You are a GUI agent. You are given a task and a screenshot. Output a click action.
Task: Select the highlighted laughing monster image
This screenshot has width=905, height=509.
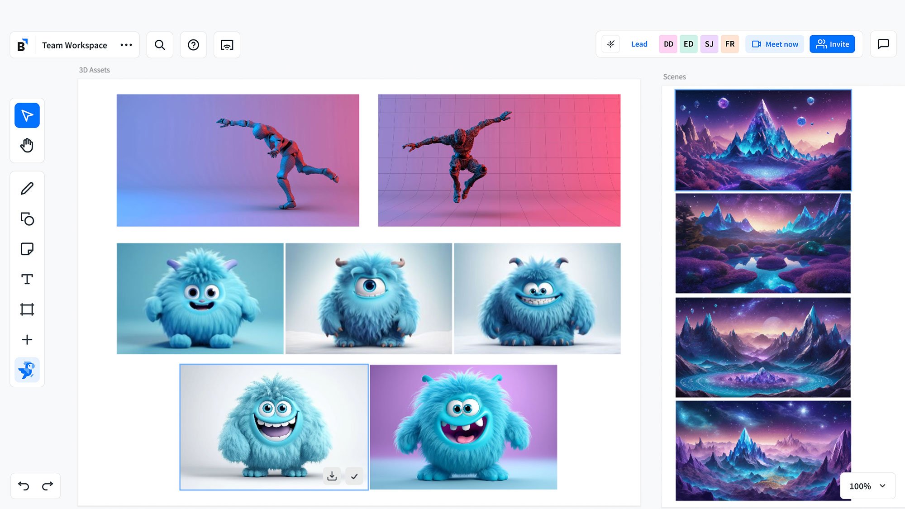(x=274, y=427)
